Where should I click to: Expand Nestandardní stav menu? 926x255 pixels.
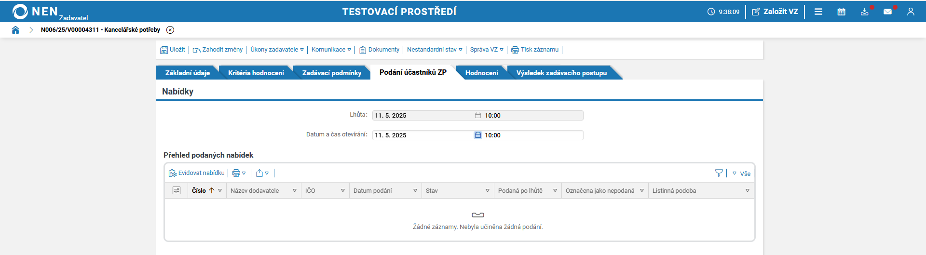(x=435, y=50)
